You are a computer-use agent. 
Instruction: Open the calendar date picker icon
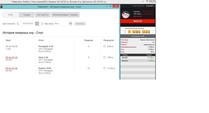click(x=37, y=23)
